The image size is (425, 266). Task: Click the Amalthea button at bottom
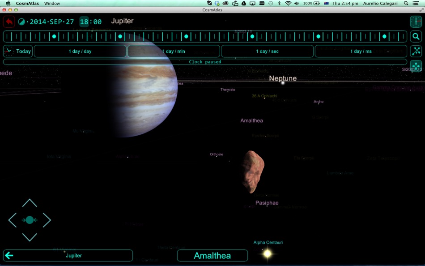tap(212, 255)
